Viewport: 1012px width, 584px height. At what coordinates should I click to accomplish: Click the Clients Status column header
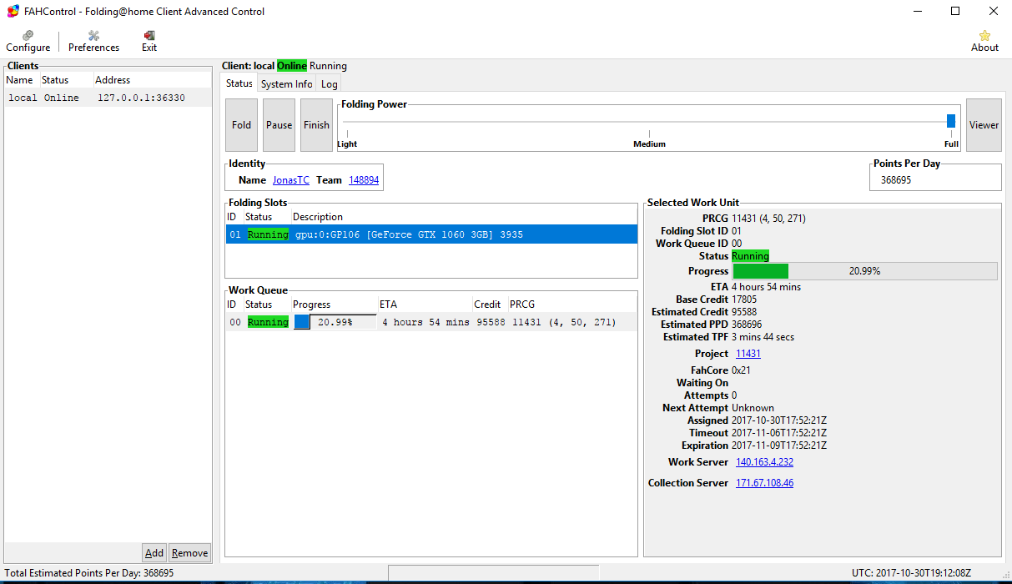pos(66,80)
